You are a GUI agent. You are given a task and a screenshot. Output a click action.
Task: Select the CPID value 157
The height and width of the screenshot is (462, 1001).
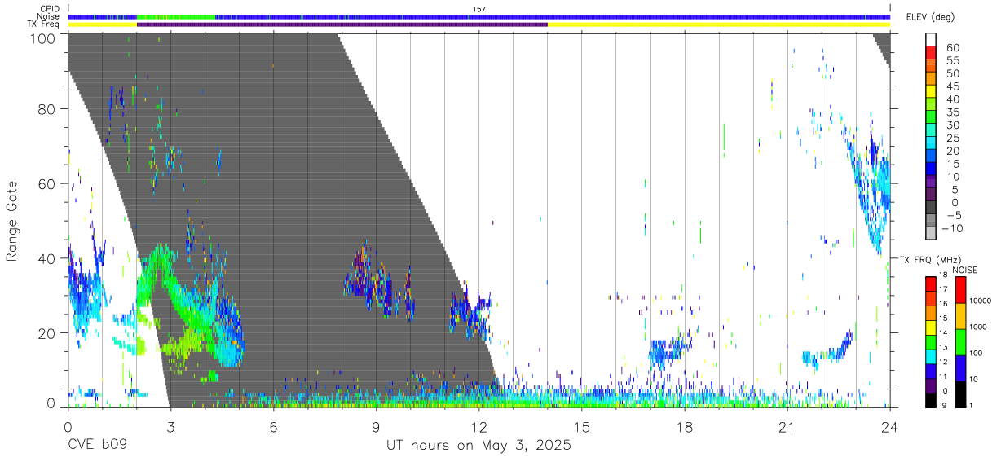(x=479, y=9)
